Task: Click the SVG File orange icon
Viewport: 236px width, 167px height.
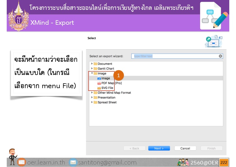Action: 99,88
